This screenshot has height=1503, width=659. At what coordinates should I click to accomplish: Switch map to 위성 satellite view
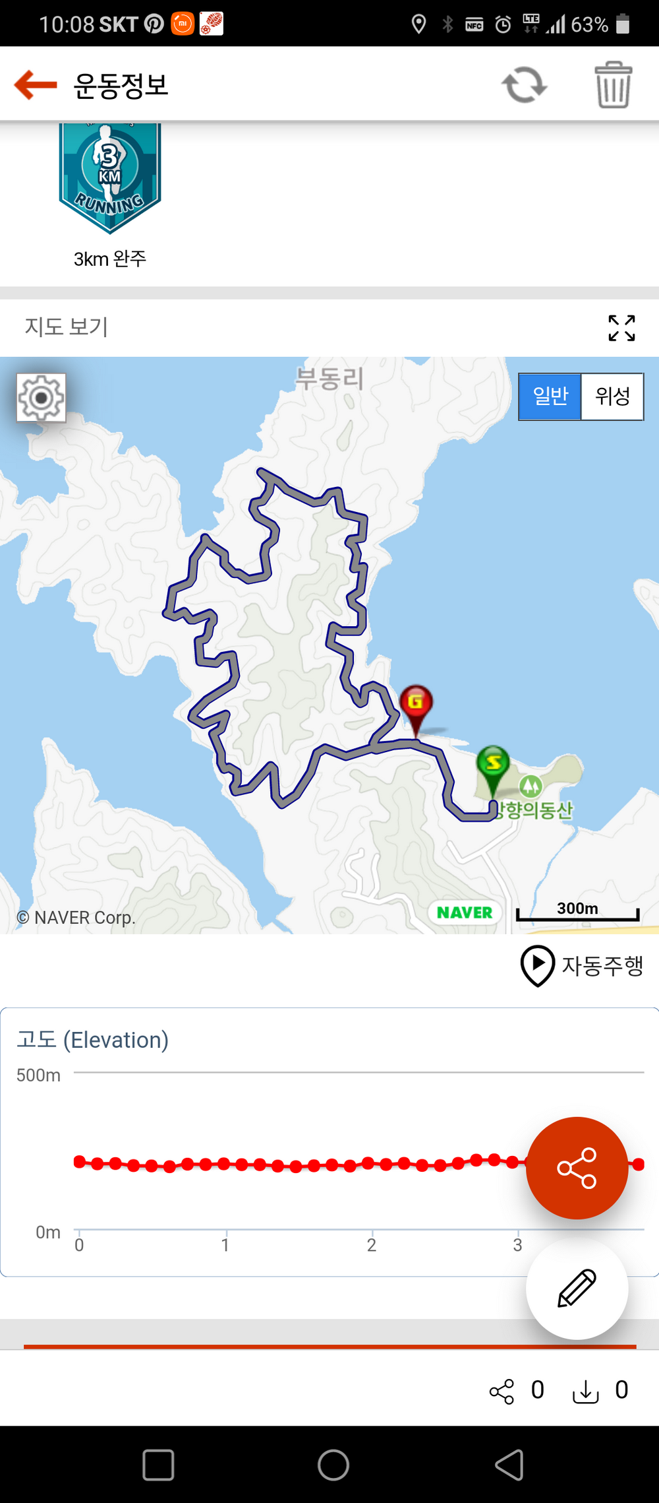coord(612,397)
